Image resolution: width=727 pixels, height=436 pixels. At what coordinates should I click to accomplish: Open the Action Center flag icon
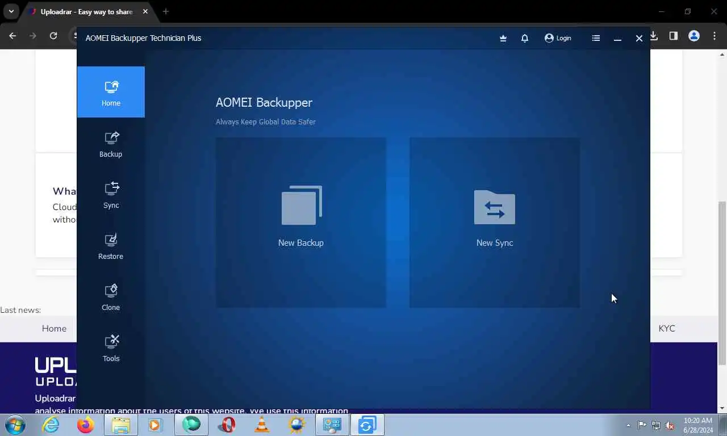point(642,425)
